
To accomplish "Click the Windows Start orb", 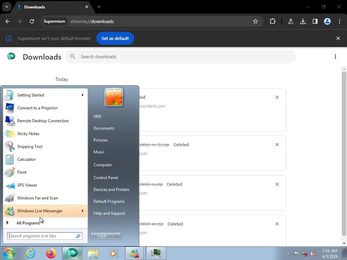I will pyautogui.click(x=9, y=253).
